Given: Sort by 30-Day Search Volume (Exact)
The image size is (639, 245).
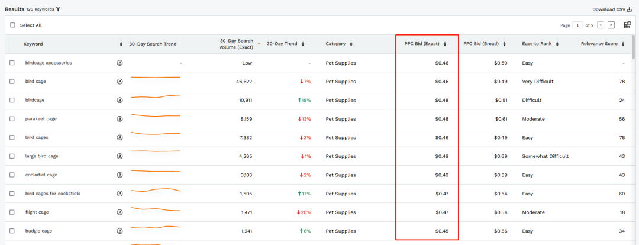Looking at the screenshot, I should point(259,44).
